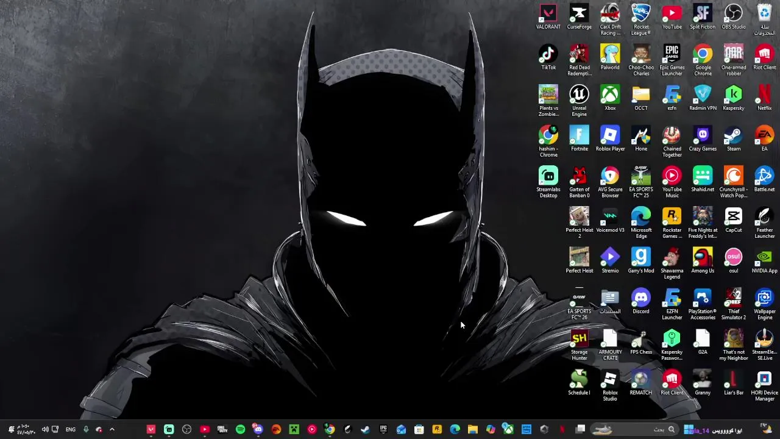Open Task View on the taskbar

pos(580,429)
